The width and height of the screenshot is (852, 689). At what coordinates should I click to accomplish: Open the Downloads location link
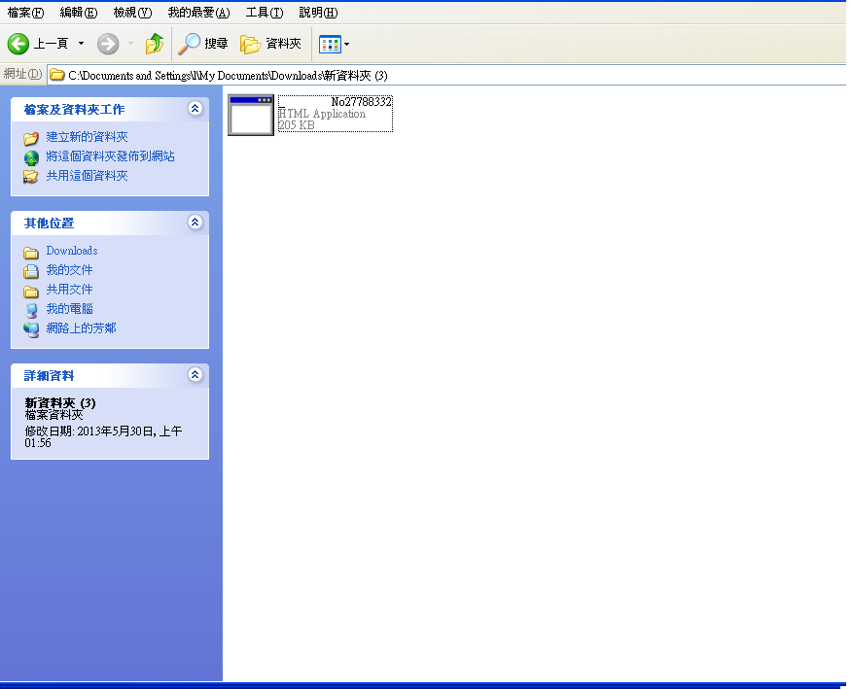(x=72, y=251)
